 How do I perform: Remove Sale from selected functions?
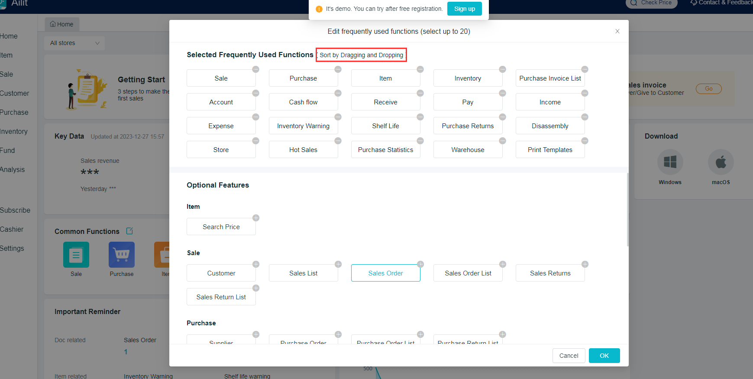coord(255,69)
